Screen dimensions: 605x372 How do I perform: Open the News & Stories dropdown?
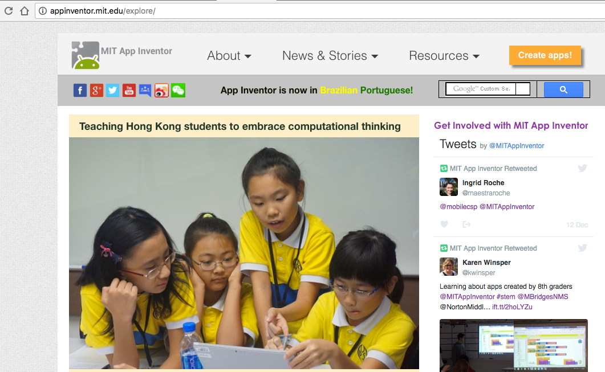tap(330, 55)
